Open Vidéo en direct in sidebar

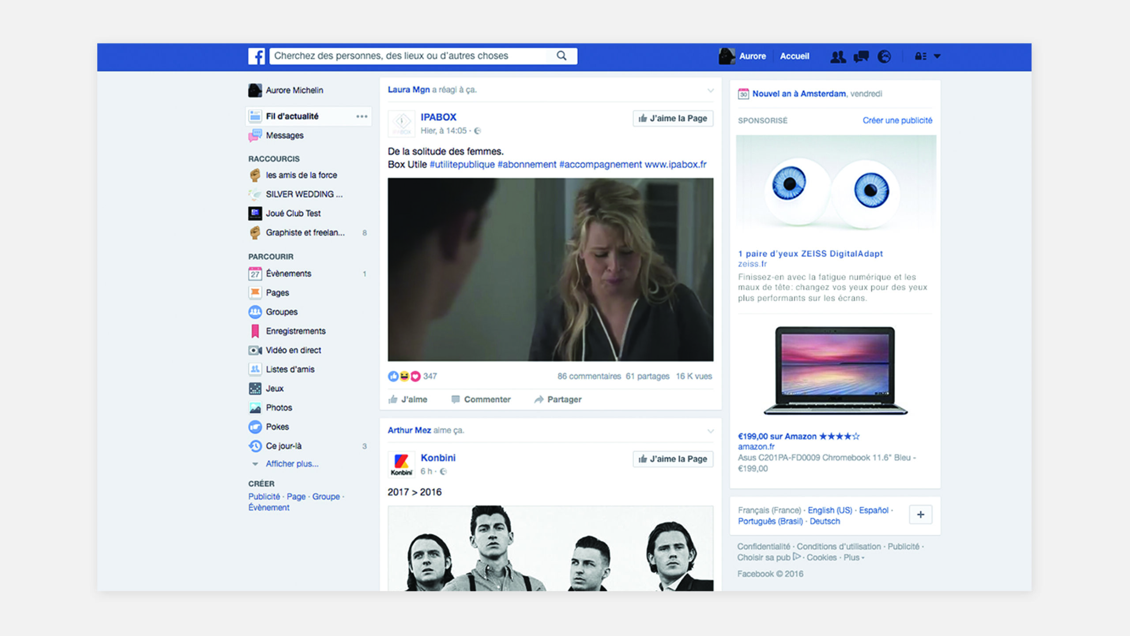[x=293, y=350]
